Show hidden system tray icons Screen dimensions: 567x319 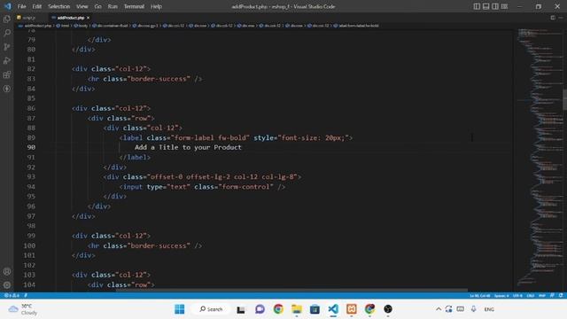click(439, 309)
